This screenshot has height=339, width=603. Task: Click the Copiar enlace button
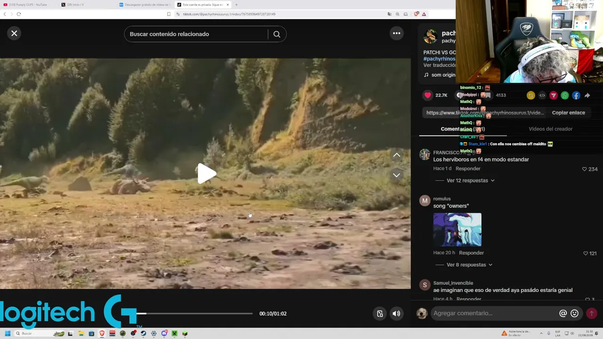click(x=568, y=113)
